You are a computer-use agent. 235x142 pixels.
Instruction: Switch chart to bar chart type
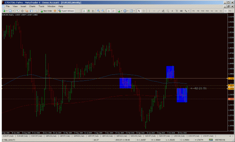[x=84, y=11]
